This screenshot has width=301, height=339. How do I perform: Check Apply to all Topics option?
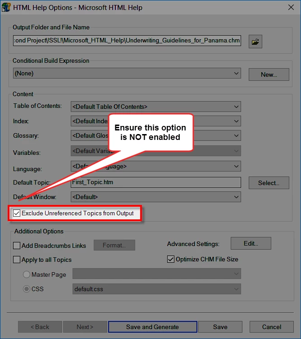point(17,260)
